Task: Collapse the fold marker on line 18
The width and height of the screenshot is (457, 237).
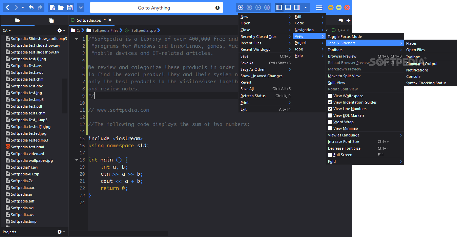Action: coord(77,160)
